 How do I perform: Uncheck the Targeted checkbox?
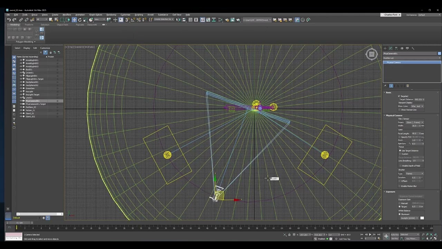pyautogui.click(x=399, y=96)
